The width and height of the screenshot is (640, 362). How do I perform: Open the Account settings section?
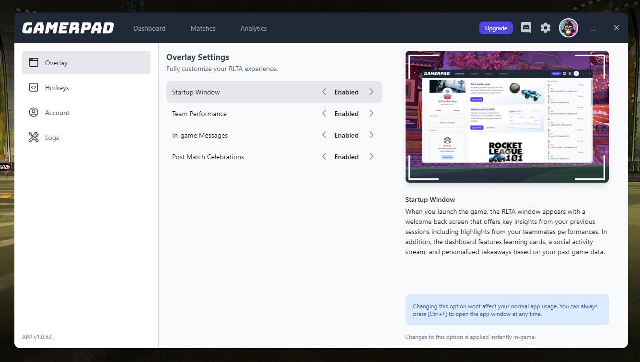86,113
